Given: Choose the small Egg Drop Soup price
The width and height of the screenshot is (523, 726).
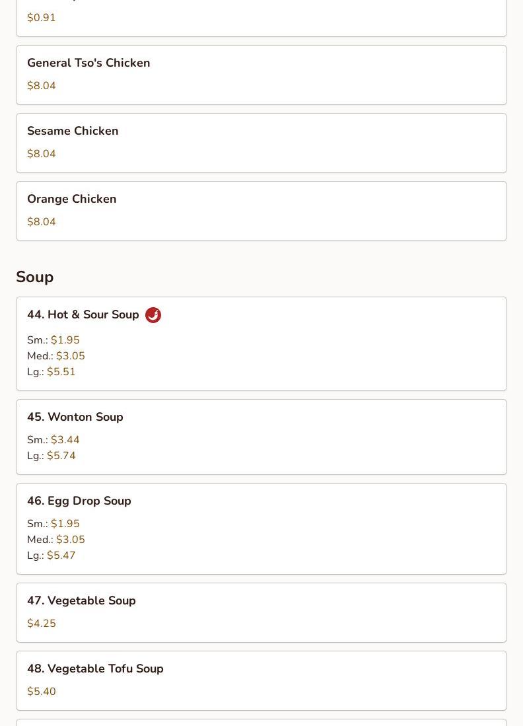Looking at the screenshot, I should click(65, 524).
